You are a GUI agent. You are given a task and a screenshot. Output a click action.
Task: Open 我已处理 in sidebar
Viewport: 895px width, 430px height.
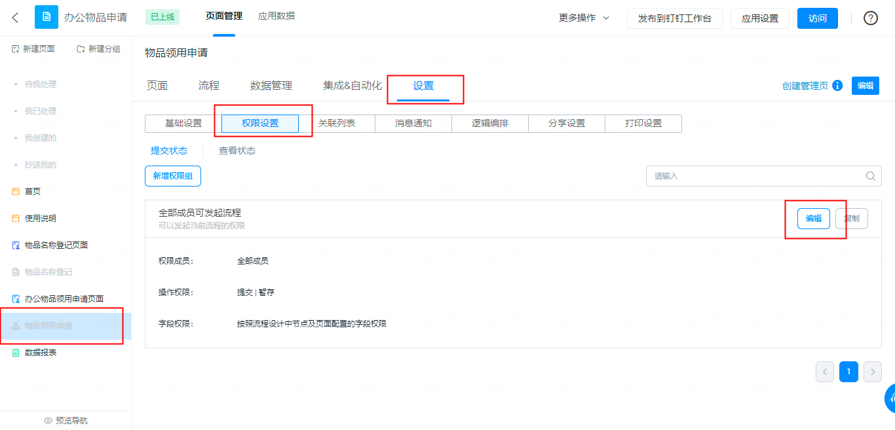pos(41,111)
